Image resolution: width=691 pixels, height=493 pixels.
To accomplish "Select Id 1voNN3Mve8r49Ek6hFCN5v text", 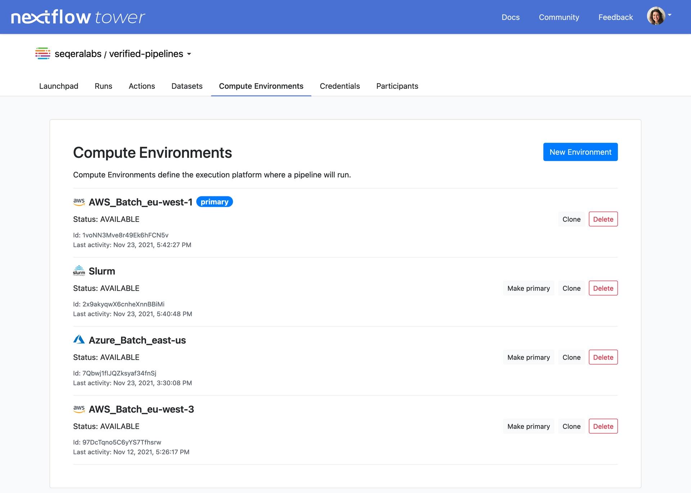I will [121, 235].
